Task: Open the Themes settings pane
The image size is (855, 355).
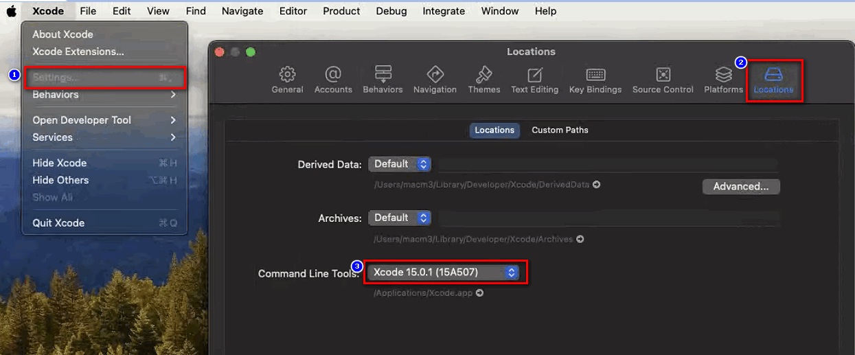Action: [x=484, y=80]
